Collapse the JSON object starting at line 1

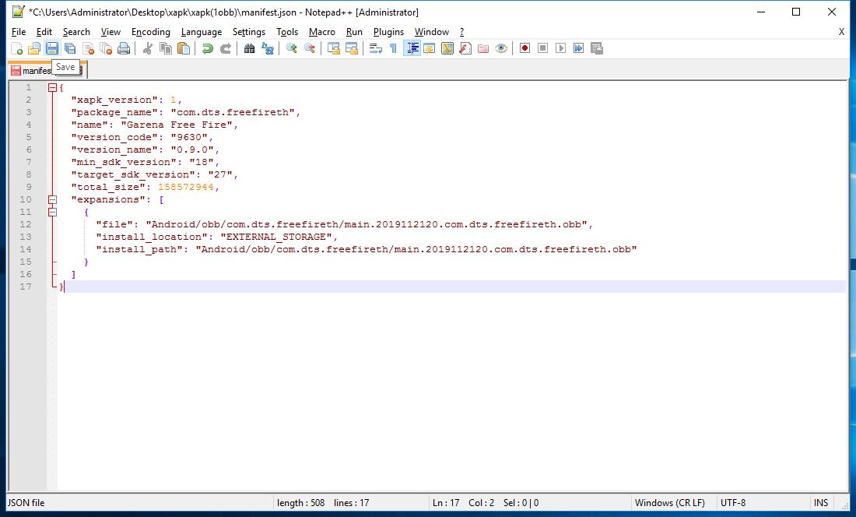point(51,87)
